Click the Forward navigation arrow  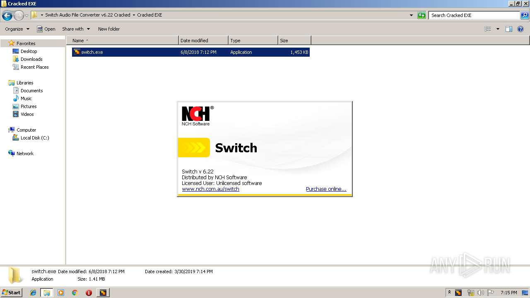(x=19, y=15)
